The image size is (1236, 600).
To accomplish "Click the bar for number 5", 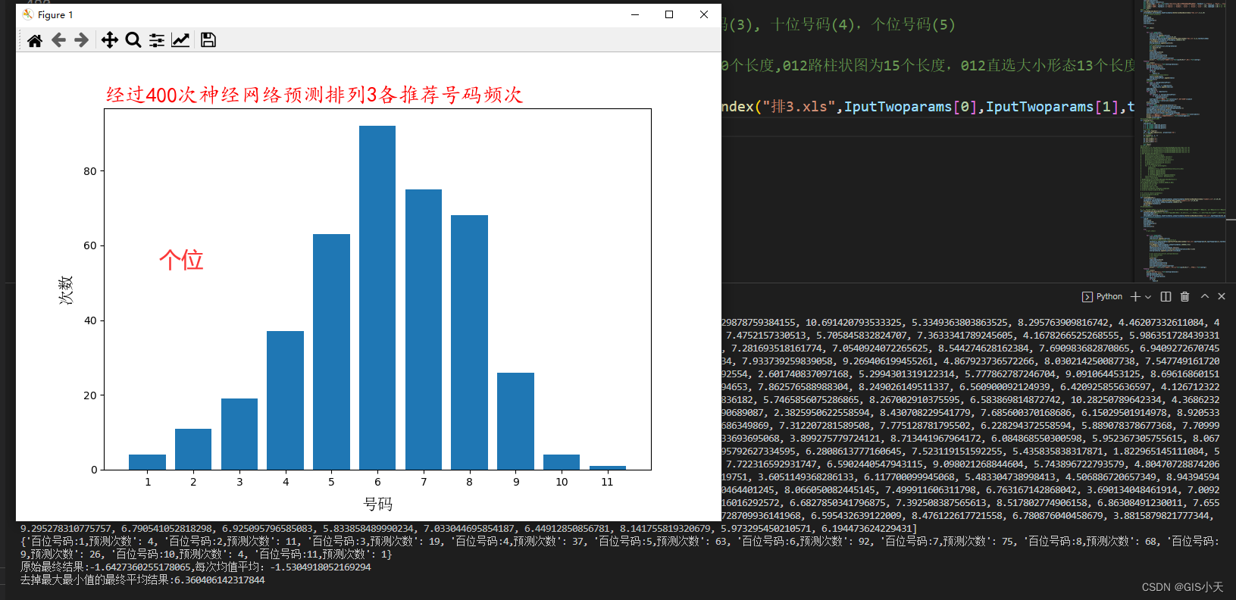I will [331, 352].
